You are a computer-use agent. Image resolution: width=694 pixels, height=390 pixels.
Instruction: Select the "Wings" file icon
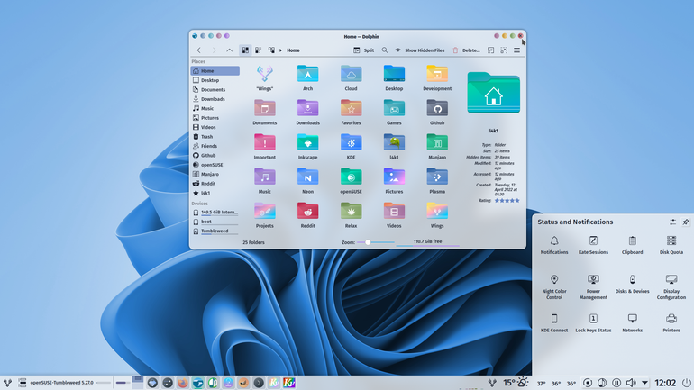(265, 73)
